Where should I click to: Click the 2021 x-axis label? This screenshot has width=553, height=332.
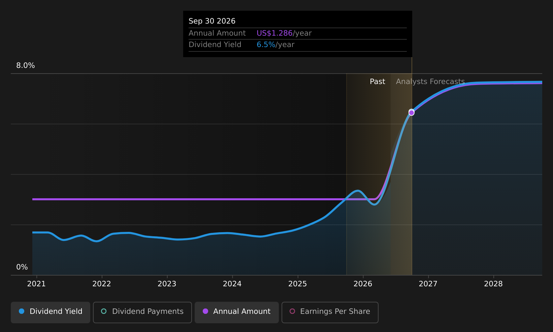36,284
